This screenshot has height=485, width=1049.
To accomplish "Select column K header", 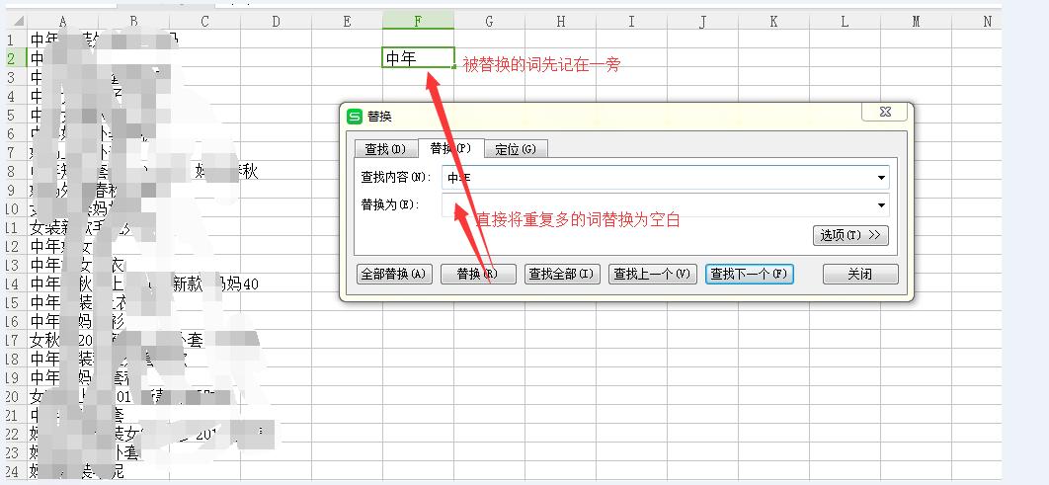I will (774, 22).
